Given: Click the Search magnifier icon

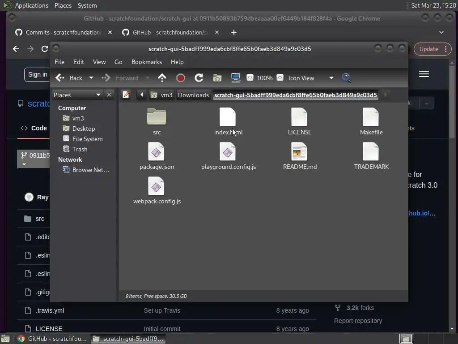Looking at the screenshot, I should coord(346,78).
